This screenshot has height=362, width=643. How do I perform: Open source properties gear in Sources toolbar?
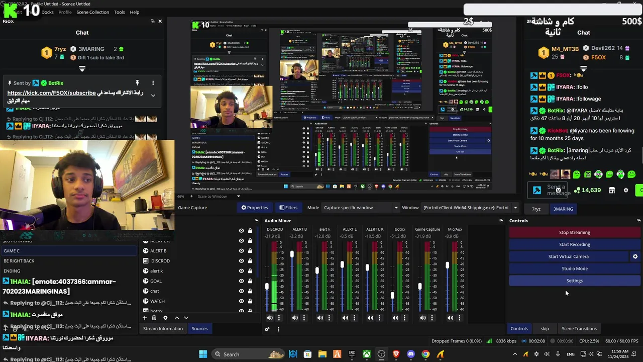pyautogui.click(x=165, y=318)
